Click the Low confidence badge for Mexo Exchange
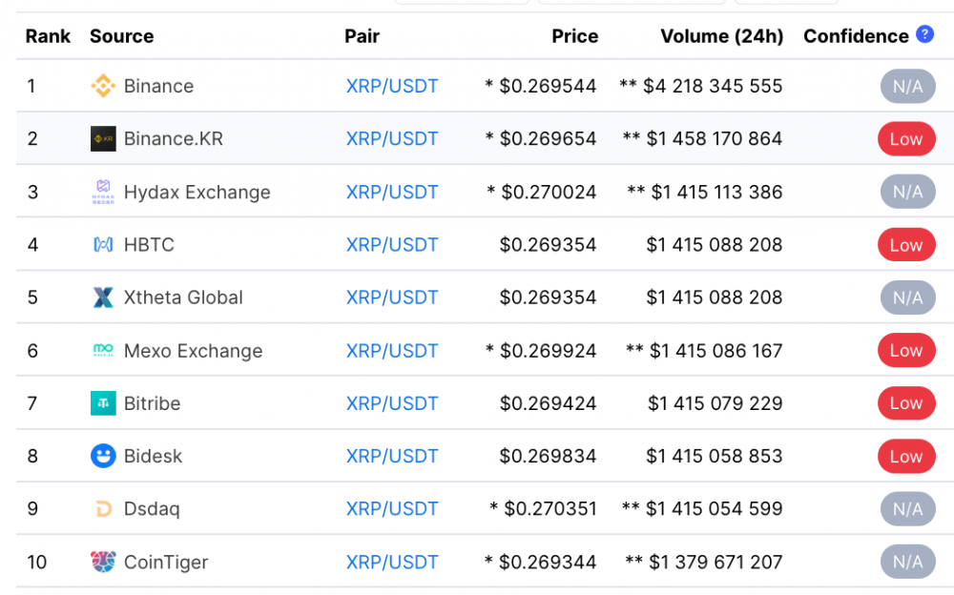Image resolution: width=954 pixels, height=595 pixels. tap(906, 351)
